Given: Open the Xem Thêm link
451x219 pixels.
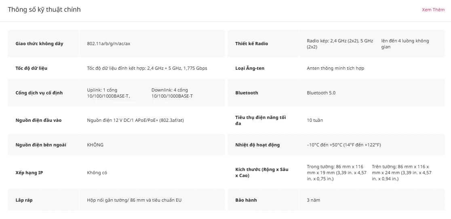Looking at the screenshot, I should pyautogui.click(x=433, y=10).
